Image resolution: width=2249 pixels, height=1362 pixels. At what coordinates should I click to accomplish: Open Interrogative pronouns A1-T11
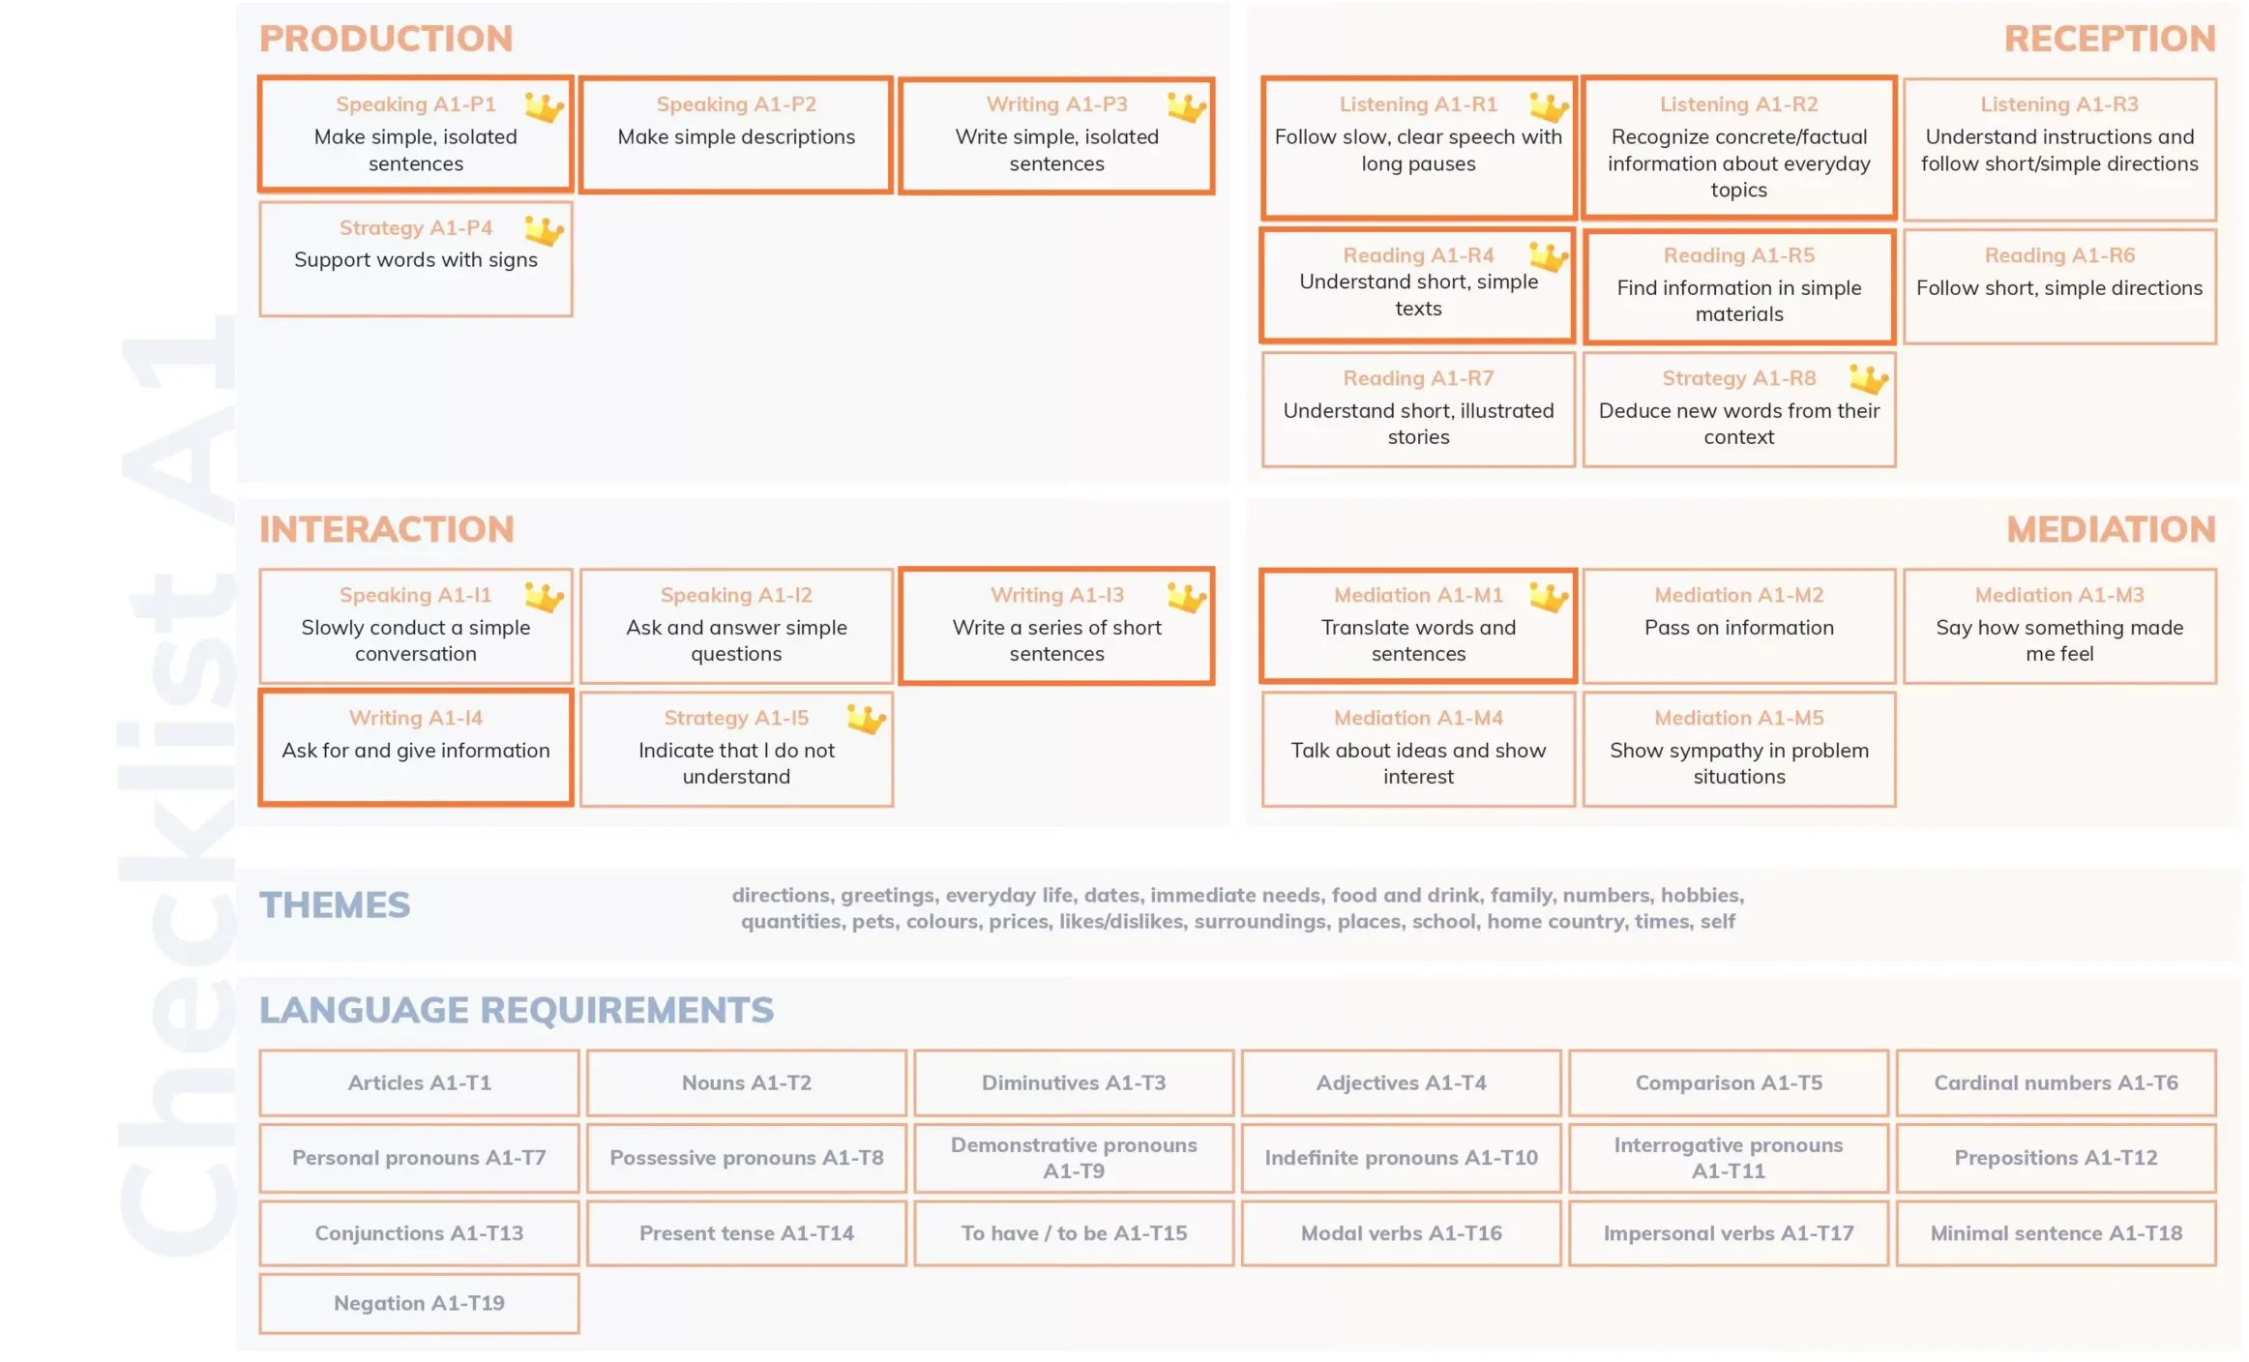click(1729, 1158)
